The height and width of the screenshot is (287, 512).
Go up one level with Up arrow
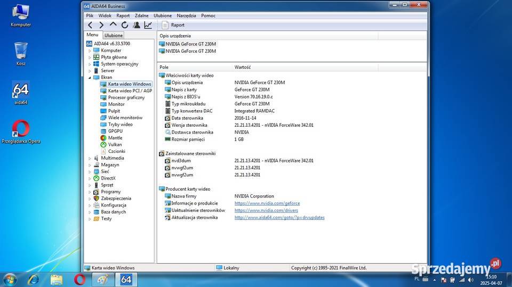(113, 24)
